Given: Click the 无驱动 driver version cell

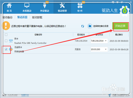Looking at the screenshot, I should [x=78, y=49].
